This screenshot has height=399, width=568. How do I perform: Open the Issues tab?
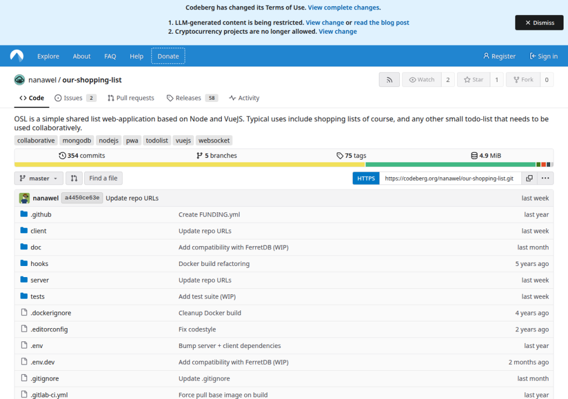[75, 98]
